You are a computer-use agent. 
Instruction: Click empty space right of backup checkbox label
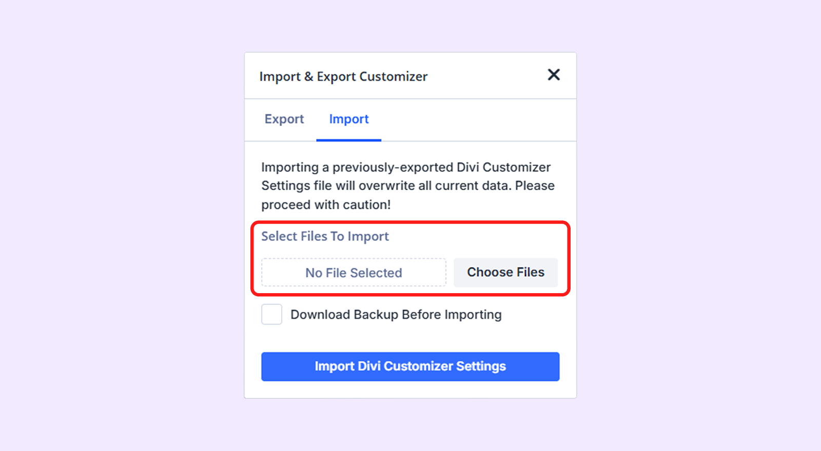click(x=534, y=315)
